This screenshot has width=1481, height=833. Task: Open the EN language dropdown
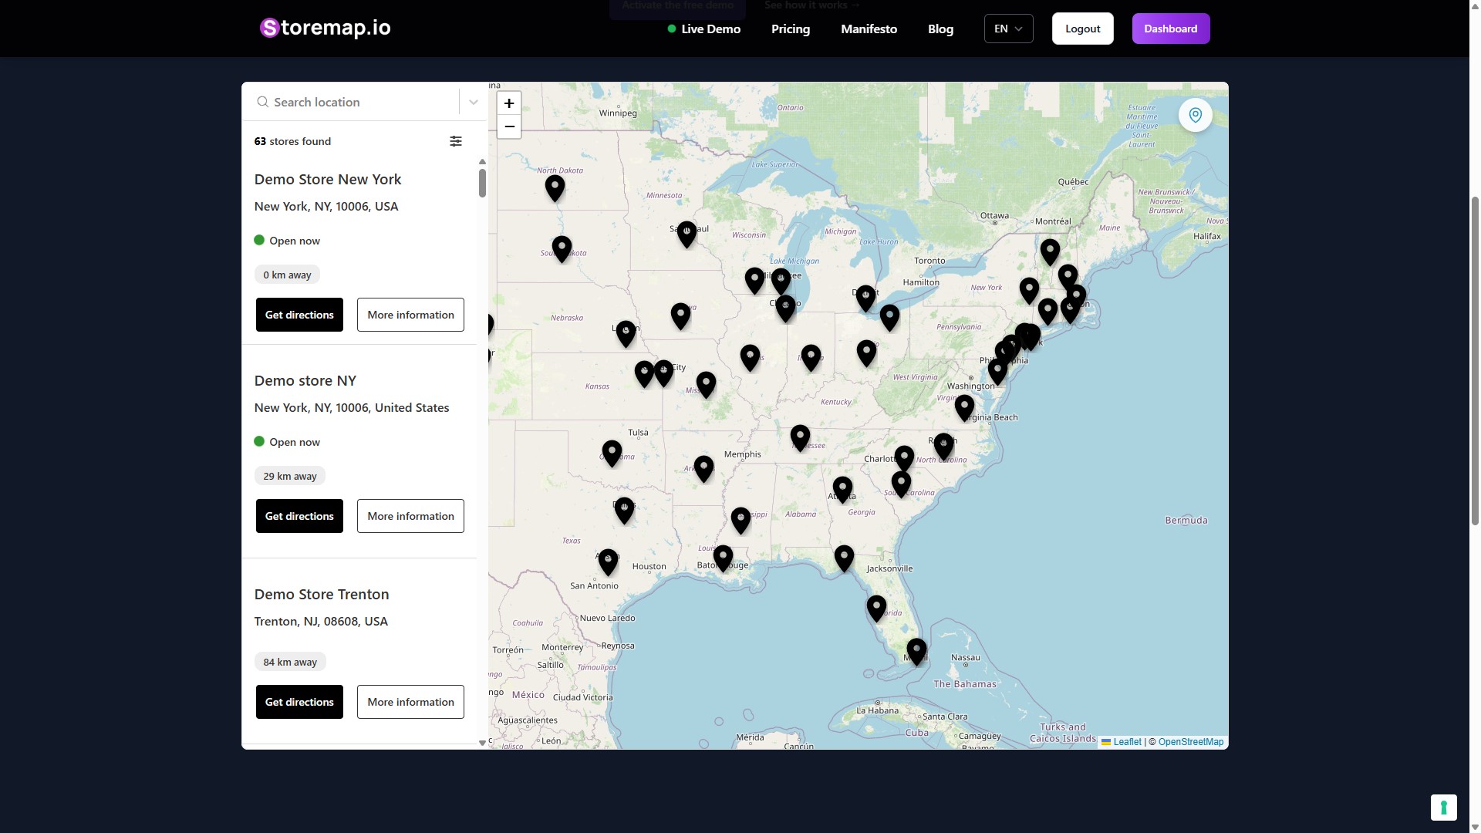coord(1008,29)
